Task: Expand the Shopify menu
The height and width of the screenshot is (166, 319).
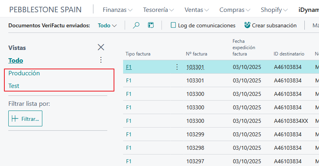Action: pos(274,10)
